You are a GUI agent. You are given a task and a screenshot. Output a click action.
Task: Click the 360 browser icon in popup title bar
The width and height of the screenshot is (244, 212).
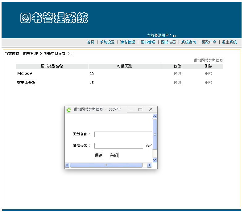69,110
